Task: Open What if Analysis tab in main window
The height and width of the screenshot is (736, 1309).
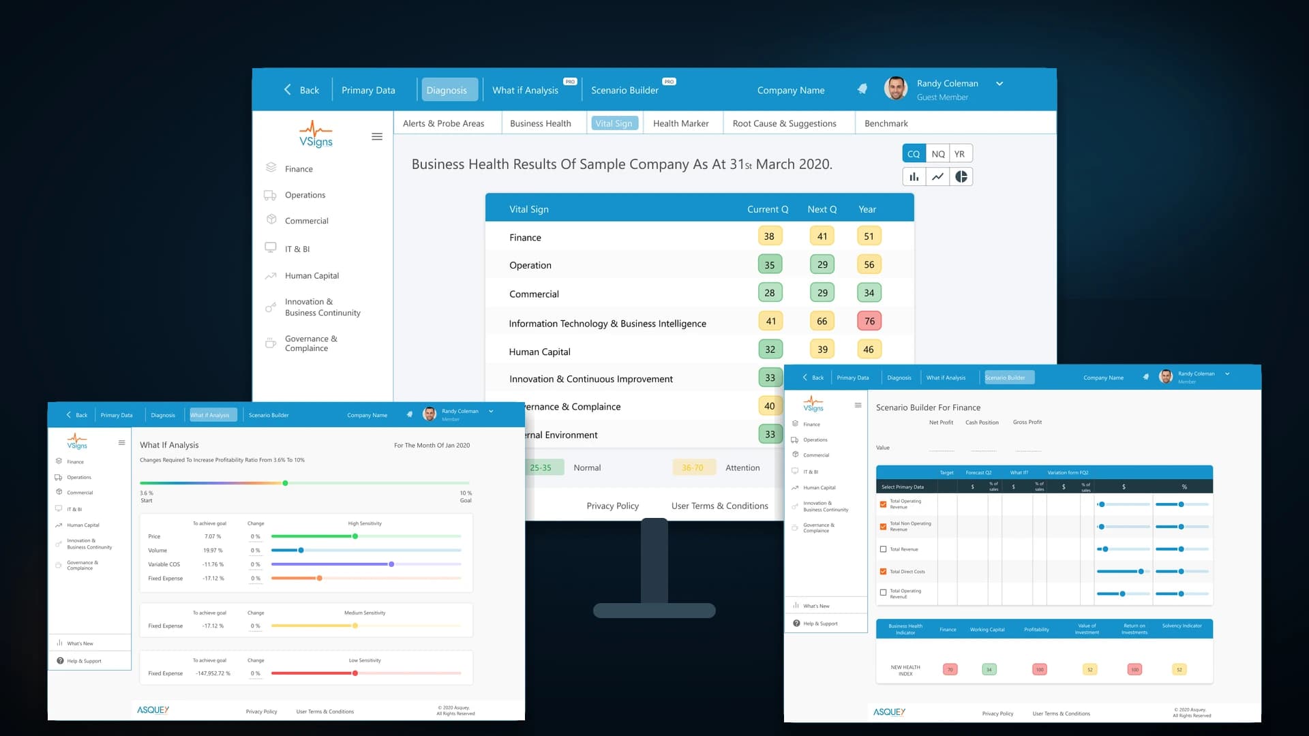Action: tap(525, 90)
